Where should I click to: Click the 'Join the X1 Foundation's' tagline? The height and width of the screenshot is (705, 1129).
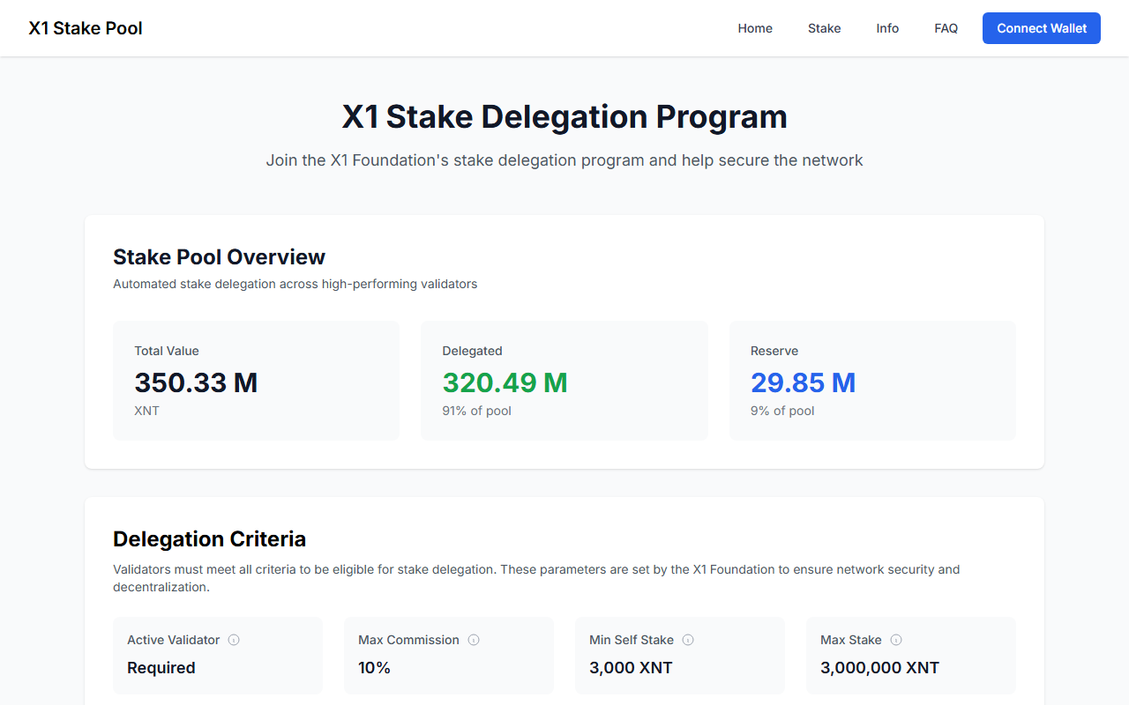coord(564,160)
